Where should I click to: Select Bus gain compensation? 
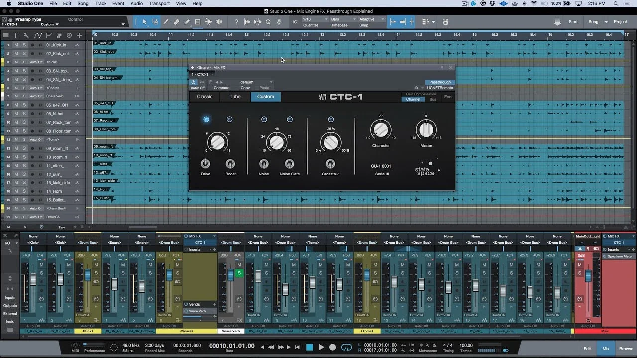[x=433, y=99]
